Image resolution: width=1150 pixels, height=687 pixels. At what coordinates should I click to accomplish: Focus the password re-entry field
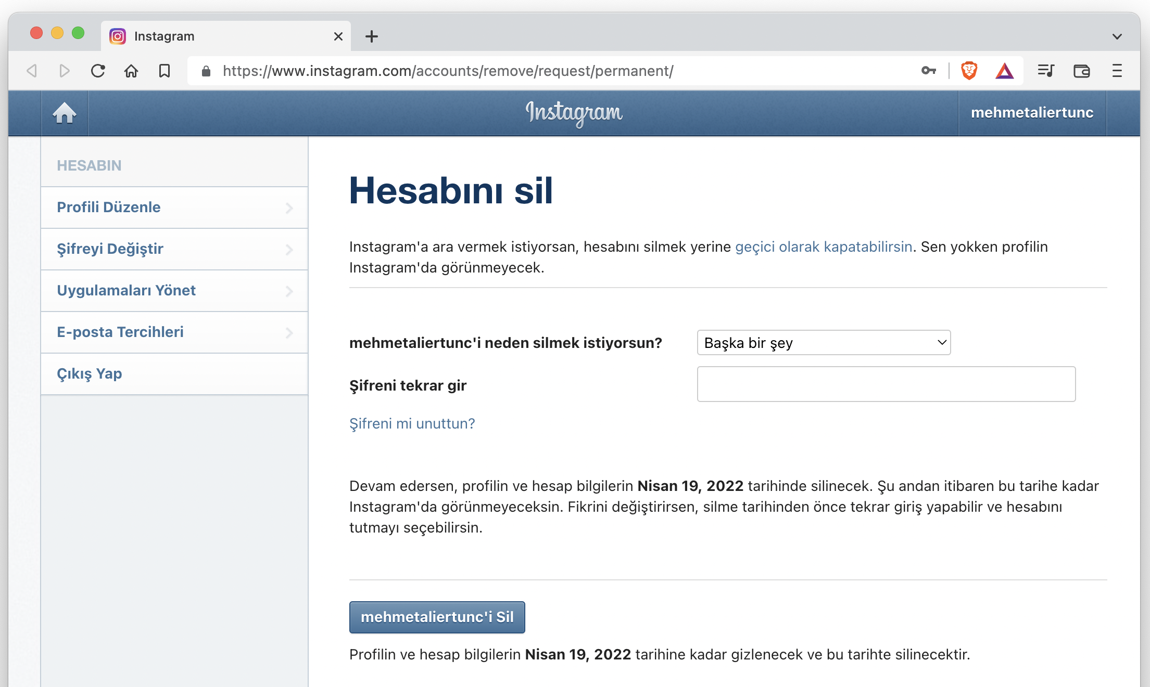point(886,384)
